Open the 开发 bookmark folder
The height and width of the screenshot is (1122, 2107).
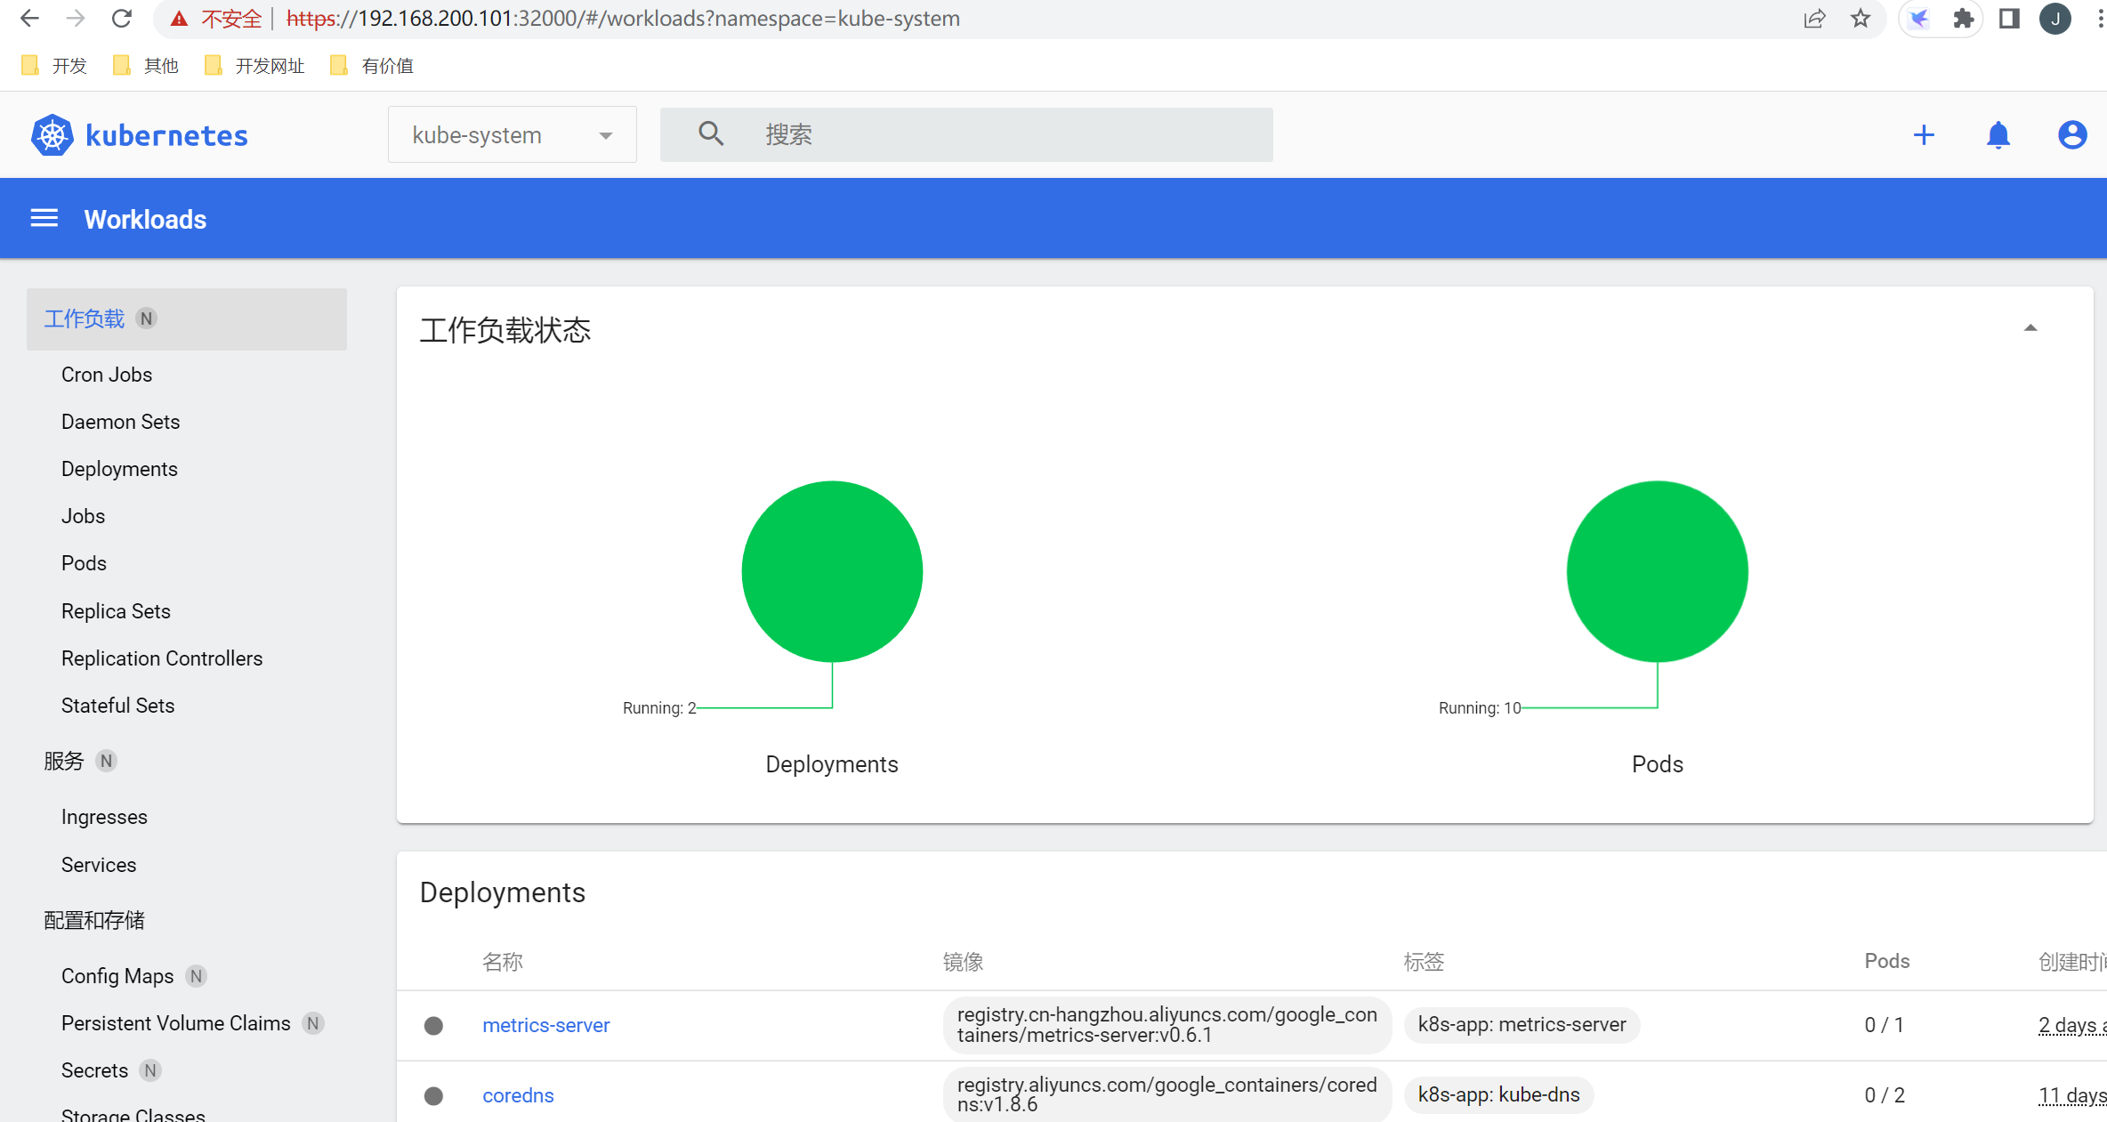click(x=54, y=66)
